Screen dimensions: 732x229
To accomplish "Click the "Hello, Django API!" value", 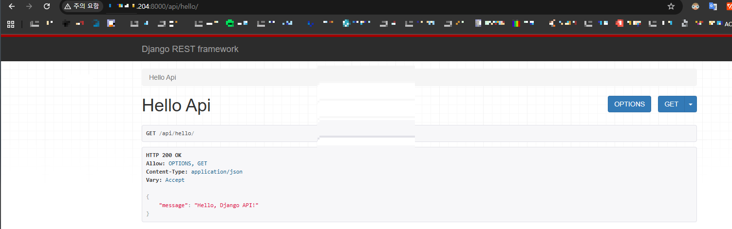I will pos(226,205).
